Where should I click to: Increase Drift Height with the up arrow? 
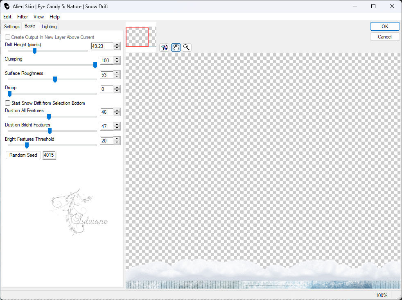pyautogui.click(x=117, y=44)
